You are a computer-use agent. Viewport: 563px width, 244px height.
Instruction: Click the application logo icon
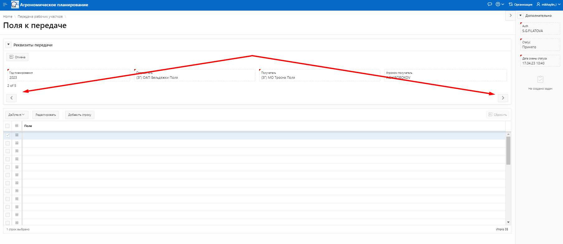15,5
